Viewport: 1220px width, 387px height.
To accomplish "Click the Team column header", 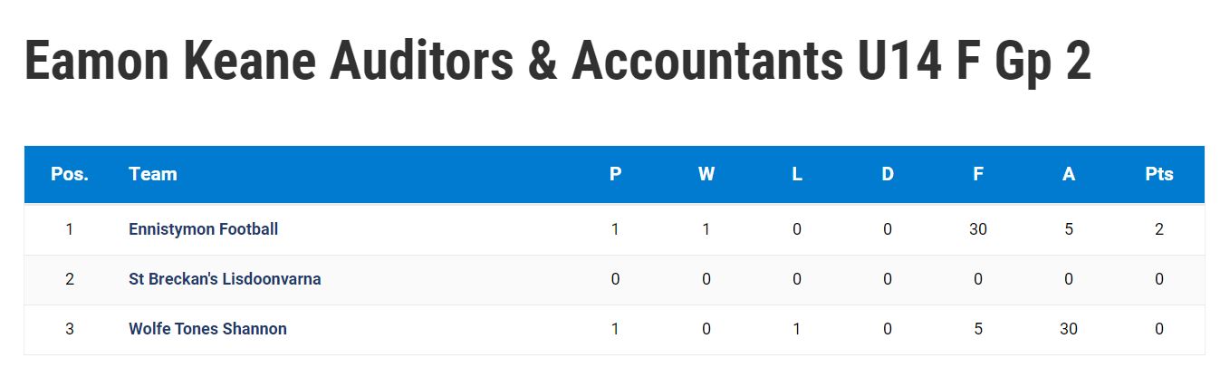I will click(x=153, y=174).
